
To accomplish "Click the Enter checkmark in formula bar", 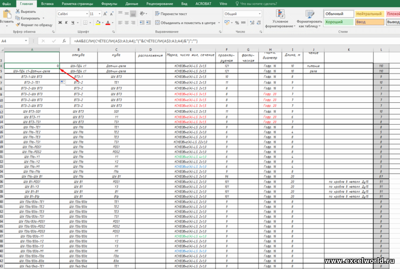I will pos(54,41).
